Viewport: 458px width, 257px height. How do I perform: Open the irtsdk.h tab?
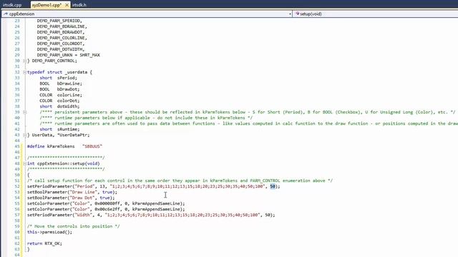point(79,5)
